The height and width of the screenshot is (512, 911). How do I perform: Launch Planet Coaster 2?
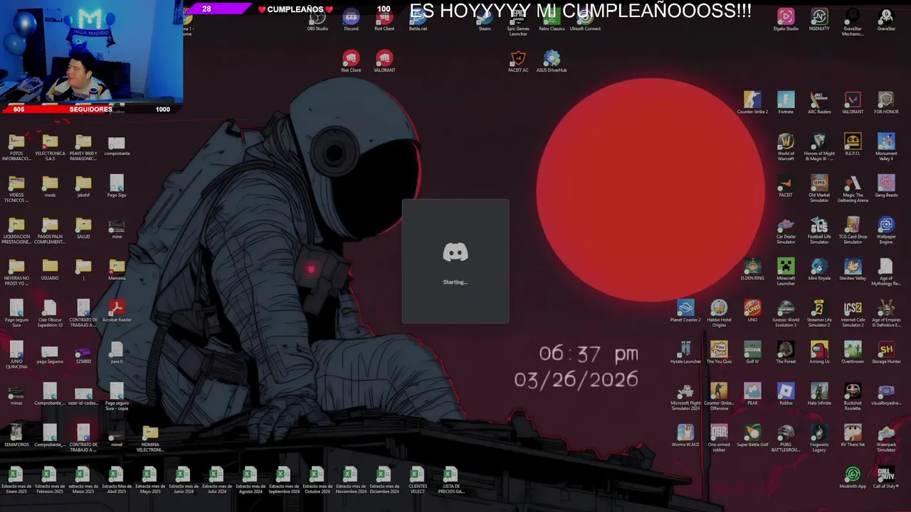pyautogui.click(x=685, y=311)
